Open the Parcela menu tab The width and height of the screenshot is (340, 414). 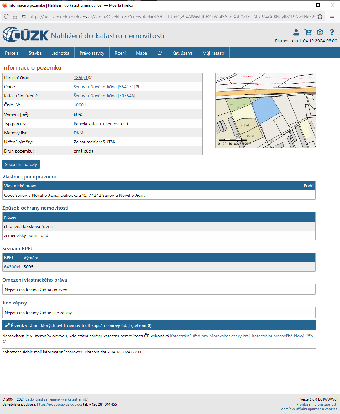tap(12, 53)
